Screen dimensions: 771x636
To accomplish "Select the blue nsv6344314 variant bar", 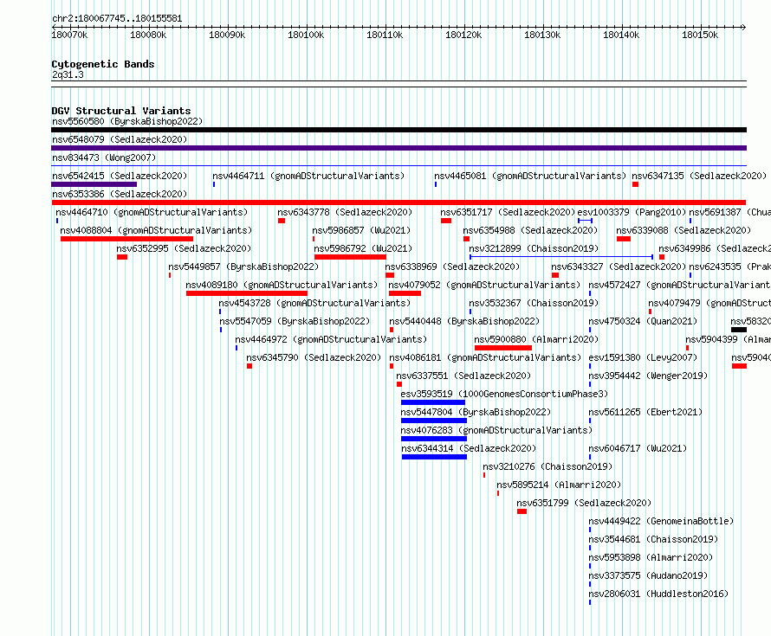I will click(x=434, y=457).
